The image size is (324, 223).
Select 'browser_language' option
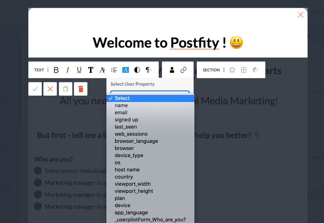[150, 141]
